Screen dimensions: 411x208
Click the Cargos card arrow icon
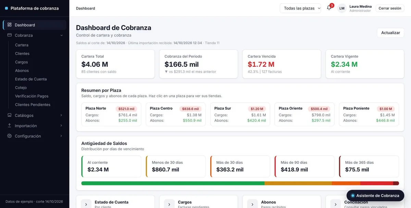tap(169, 204)
